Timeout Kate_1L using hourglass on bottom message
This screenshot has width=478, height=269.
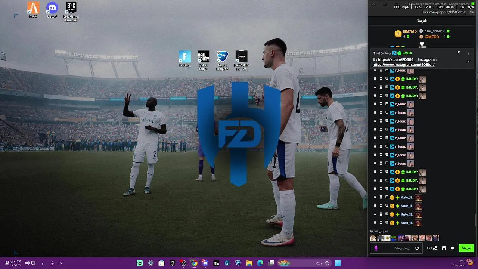[381, 223]
